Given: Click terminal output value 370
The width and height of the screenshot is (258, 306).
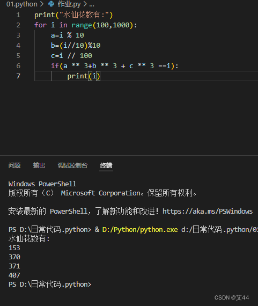Looking at the screenshot, I should 14,257.
